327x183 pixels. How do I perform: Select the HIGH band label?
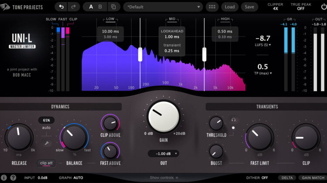[x=225, y=19]
